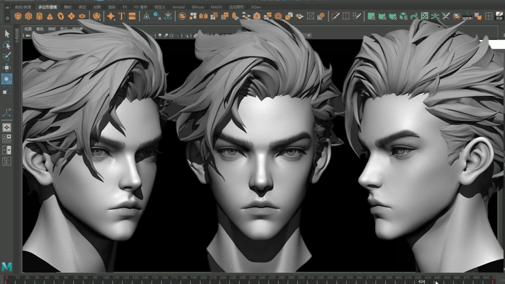Click the SVG import shelf icon
The width and height of the screenshot is (505, 284).
(132, 16)
